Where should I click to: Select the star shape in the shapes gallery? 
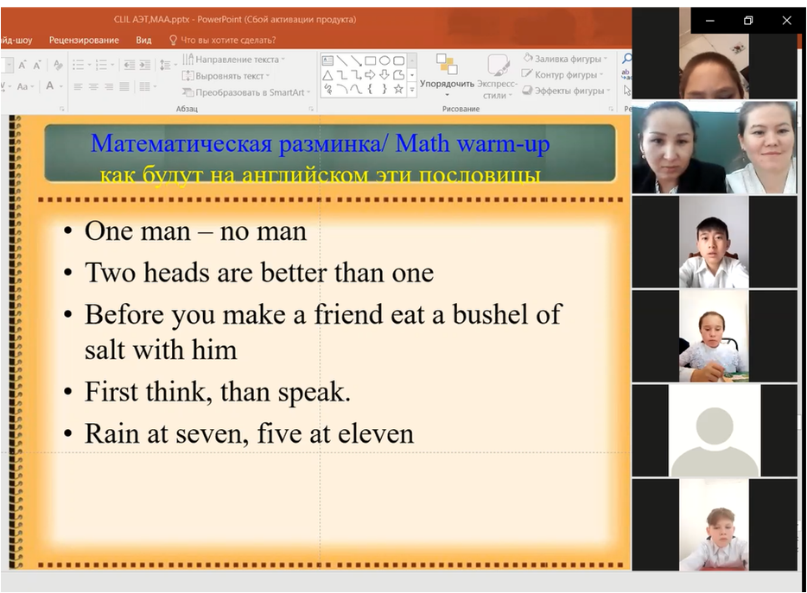(x=398, y=88)
